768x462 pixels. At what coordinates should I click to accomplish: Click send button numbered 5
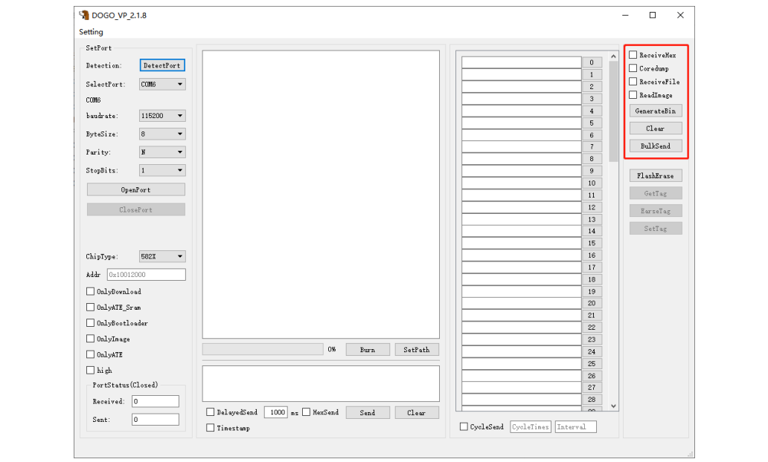[592, 123]
